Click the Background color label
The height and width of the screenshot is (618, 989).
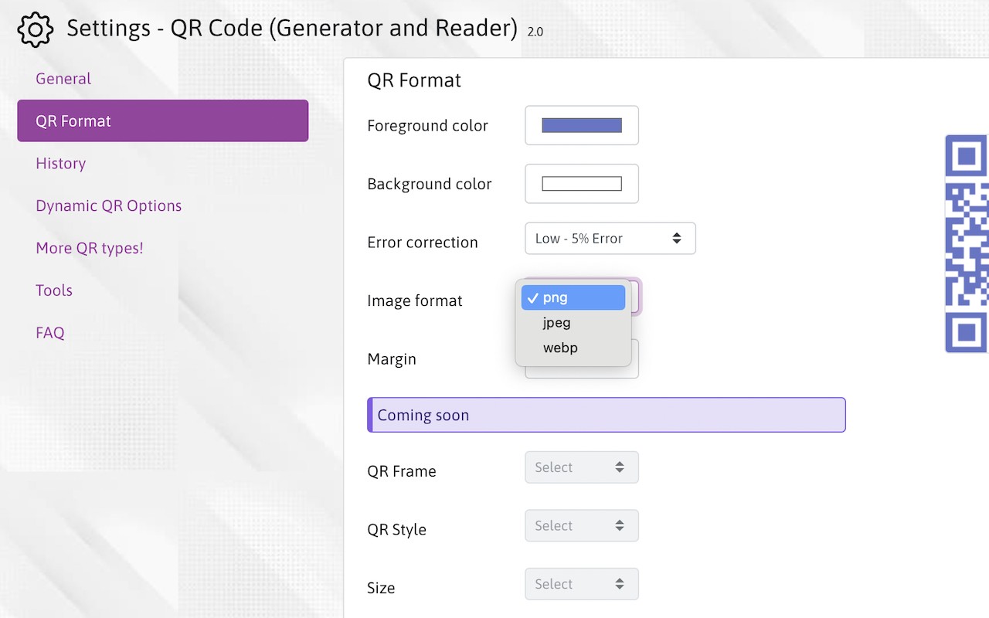click(x=430, y=184)
